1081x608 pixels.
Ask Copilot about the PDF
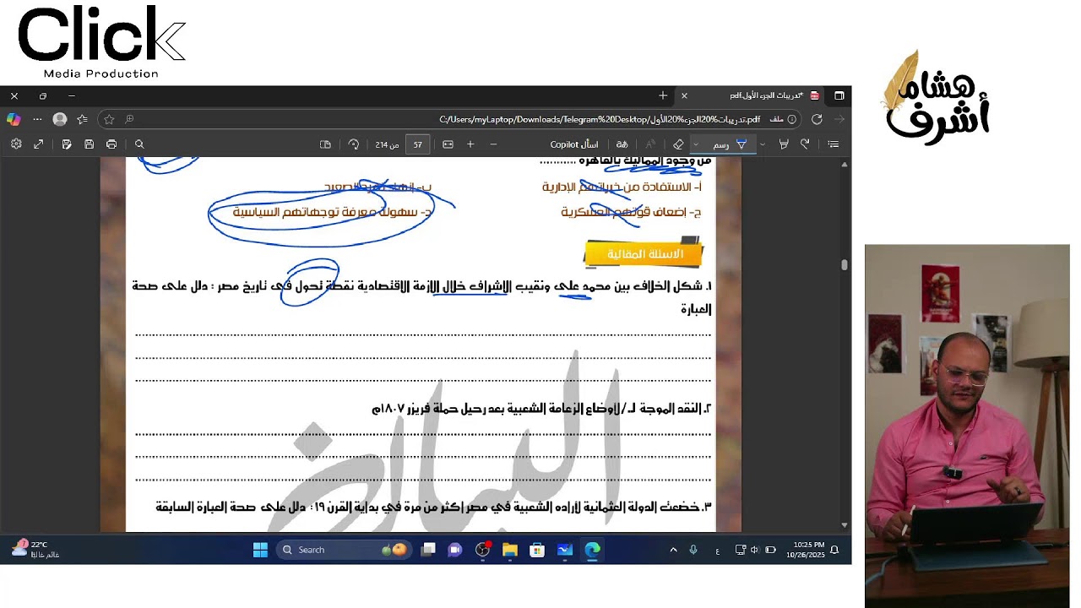574,144
